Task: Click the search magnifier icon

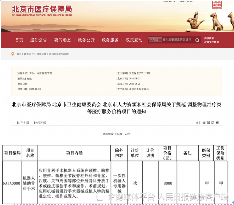Action: pyautogui.click(x=197, y=40)
